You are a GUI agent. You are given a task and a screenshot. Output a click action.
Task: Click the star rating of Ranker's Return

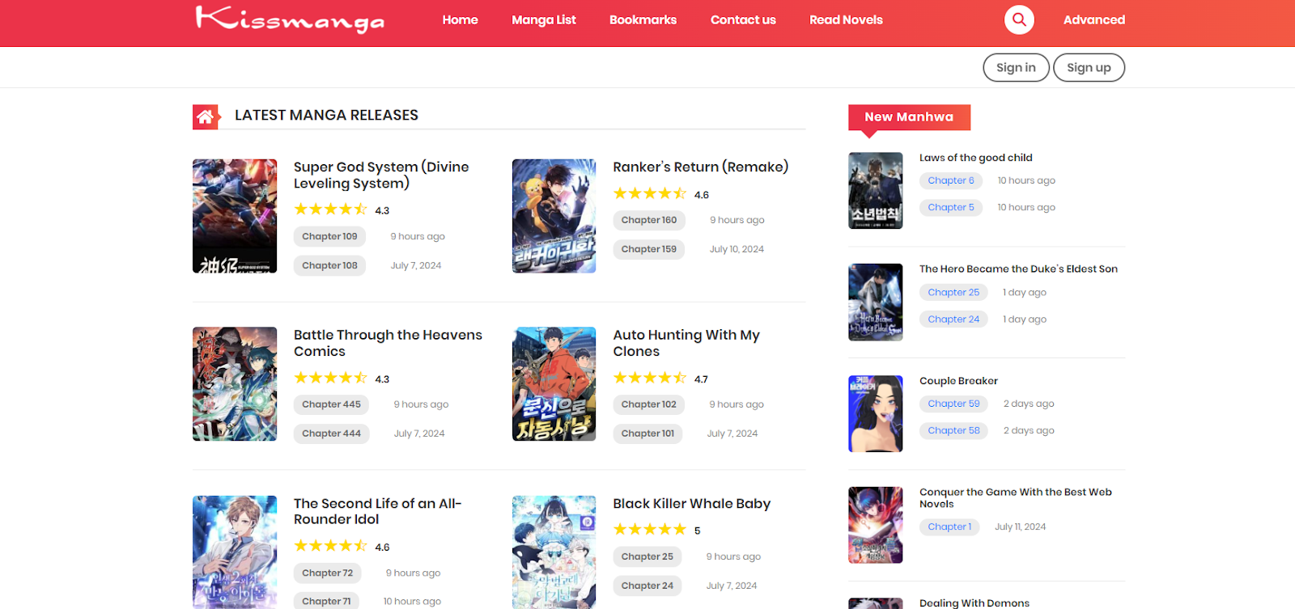coord(649,194)
